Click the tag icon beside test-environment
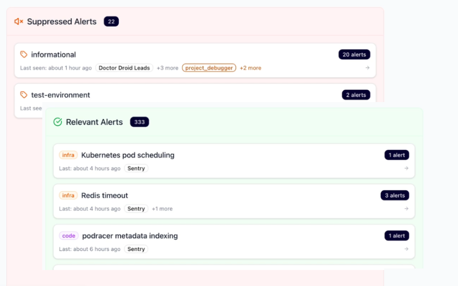458x286 pixels. click(x=24, y=95)
